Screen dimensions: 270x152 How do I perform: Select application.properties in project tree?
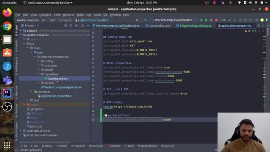point(56,96)
